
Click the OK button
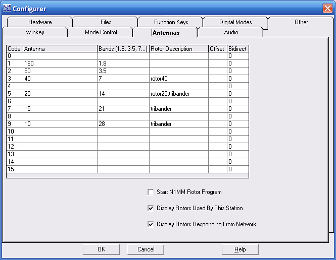[x=101, y=249]
